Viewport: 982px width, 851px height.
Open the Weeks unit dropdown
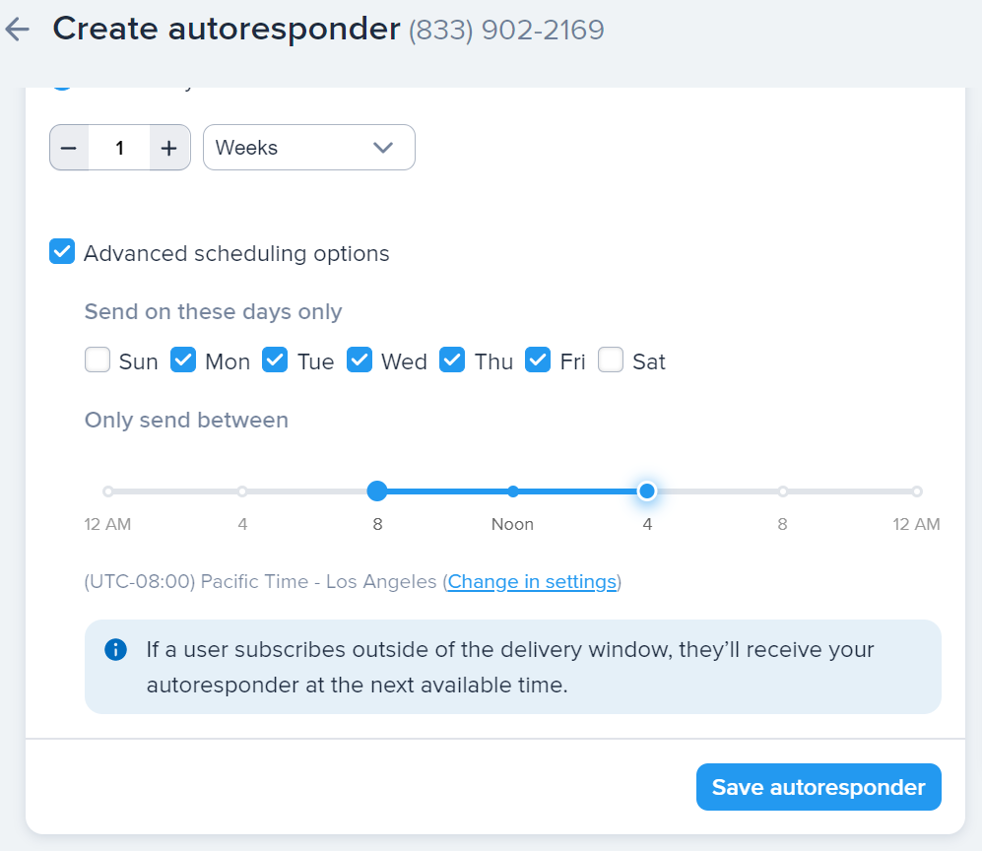[308, 148]
